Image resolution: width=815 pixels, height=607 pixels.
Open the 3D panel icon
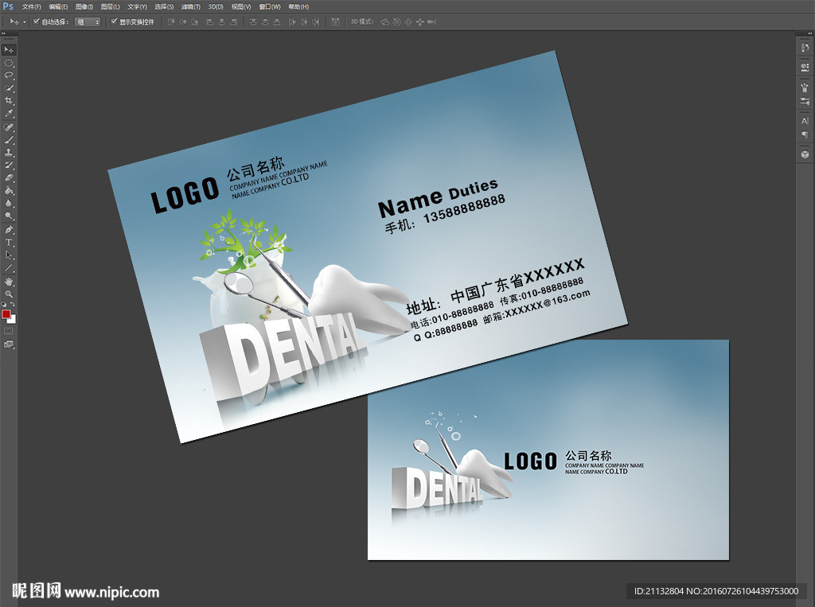805,154
